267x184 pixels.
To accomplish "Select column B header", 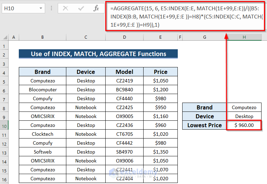I will (42, 37).
